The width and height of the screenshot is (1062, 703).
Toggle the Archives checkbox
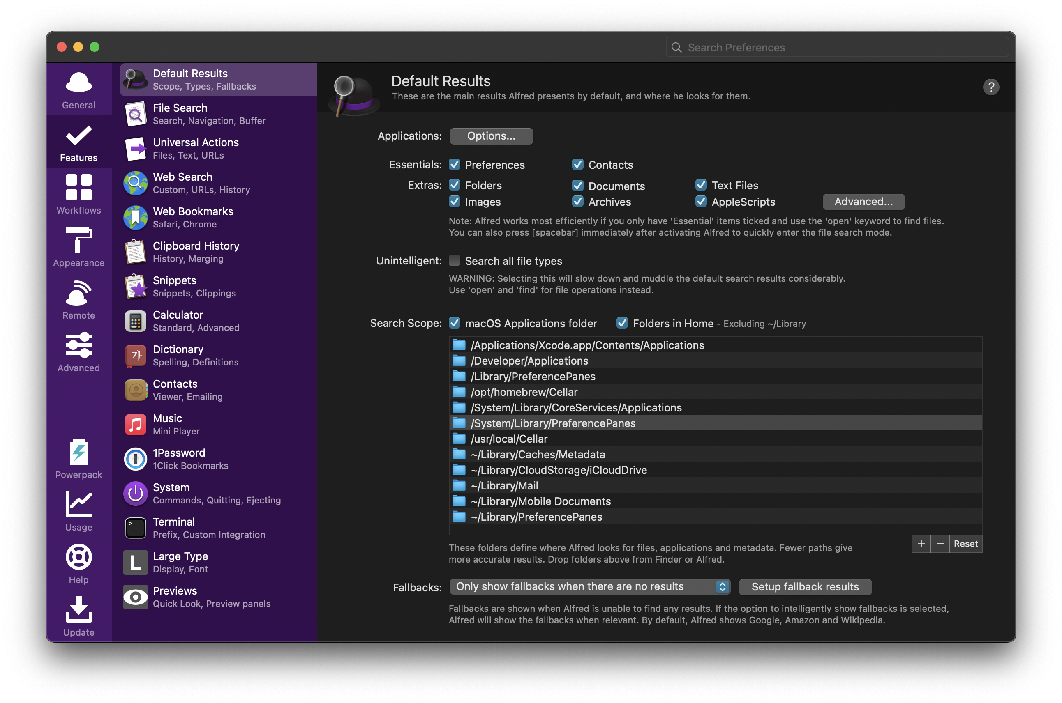click(x=578, y=202)
